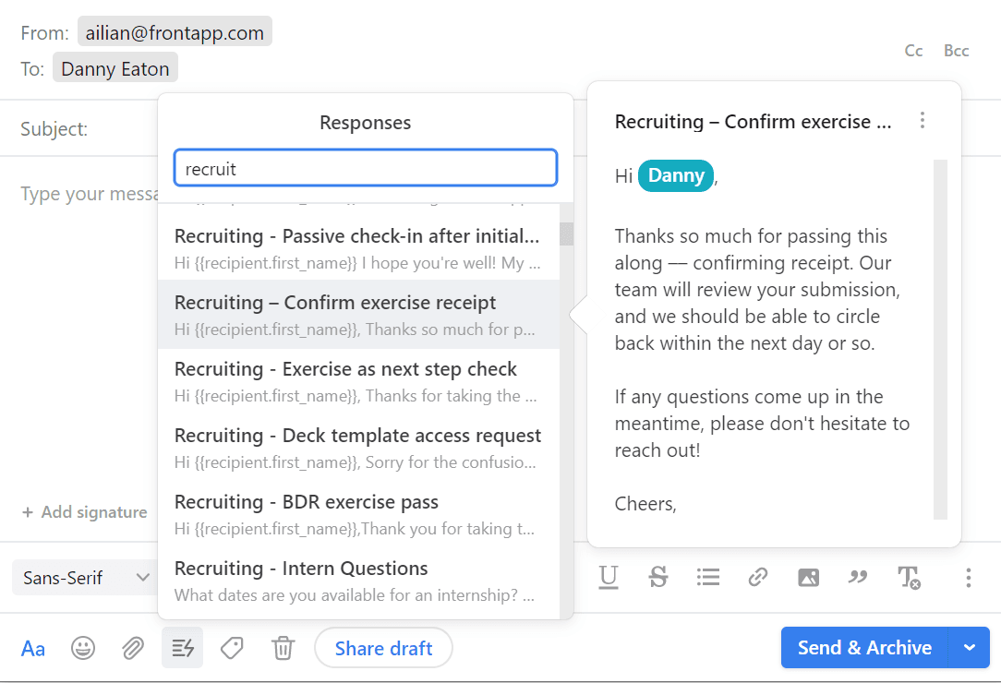Apply strikethrough formatting
Image resolution: width=1001 pixels, height=683 pixels.
tap(658, 577)
